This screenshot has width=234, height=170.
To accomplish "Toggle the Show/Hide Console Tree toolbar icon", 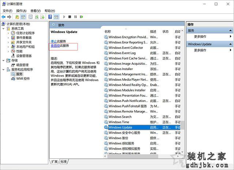I will coord(23,17).
